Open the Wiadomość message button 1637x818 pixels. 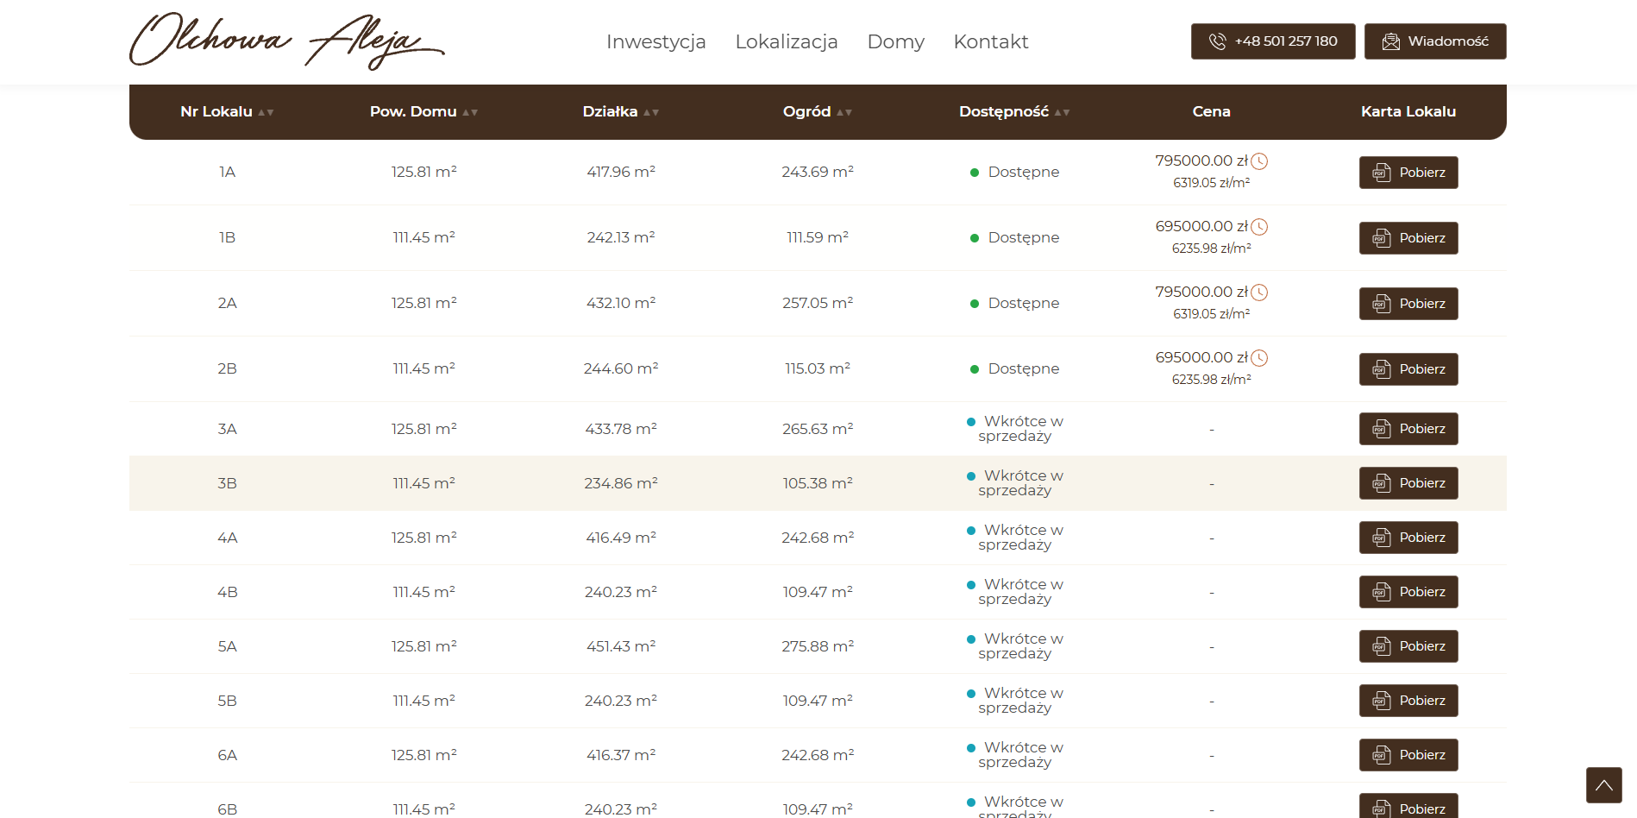(1435, 41)
